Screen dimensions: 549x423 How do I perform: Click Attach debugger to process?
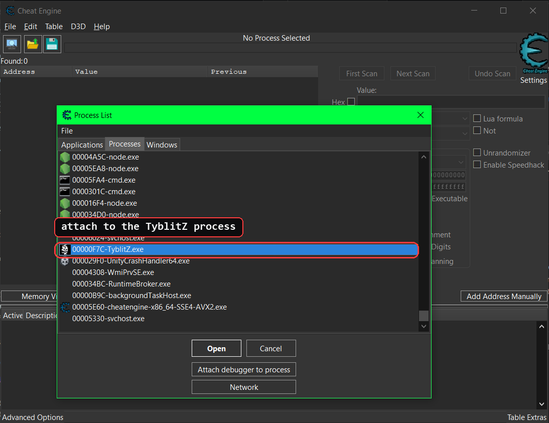pyautogui.click(x=244, y=369)
